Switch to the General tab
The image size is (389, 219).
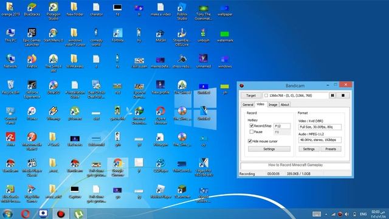247,105
